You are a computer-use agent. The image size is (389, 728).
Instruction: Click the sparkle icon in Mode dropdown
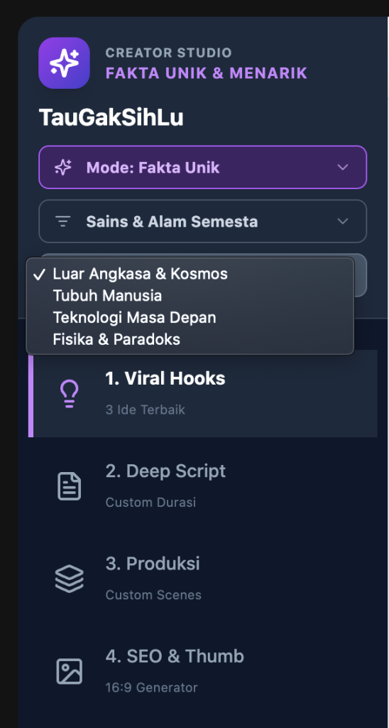point(63,167)
